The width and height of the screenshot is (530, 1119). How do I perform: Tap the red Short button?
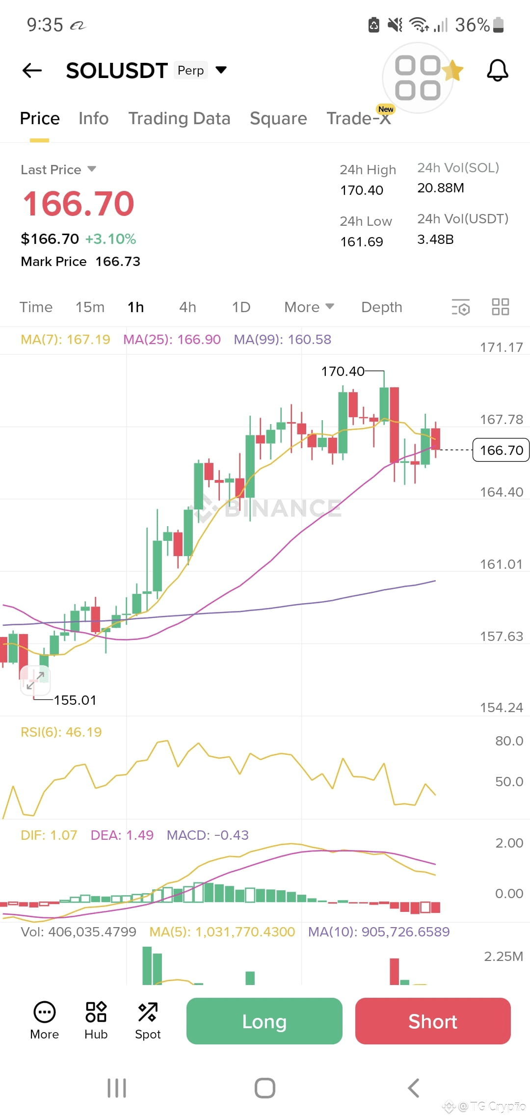[433, 1021]
